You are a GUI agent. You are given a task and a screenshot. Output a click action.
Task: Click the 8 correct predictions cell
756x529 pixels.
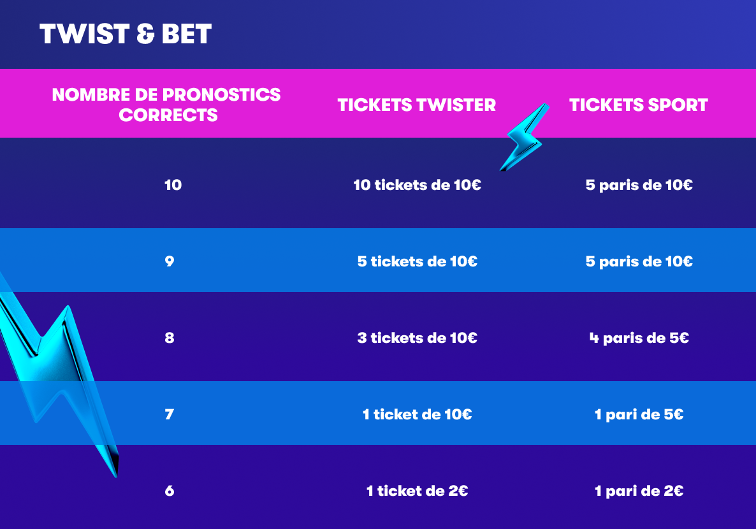[170, 338]
